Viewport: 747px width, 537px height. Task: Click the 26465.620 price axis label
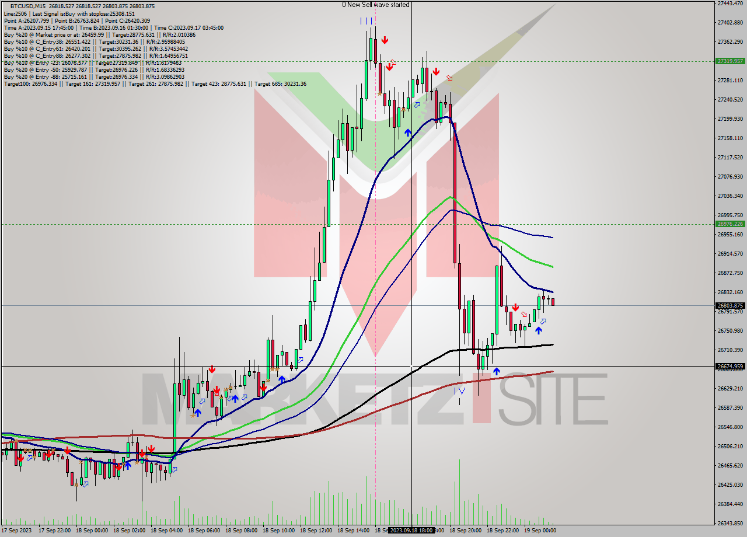(x=731, y=465)
